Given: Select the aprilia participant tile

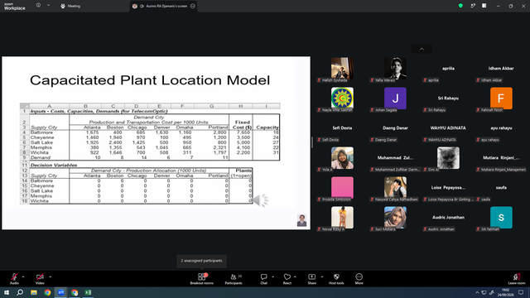Looking at the screenshot, I should click(x=448, y=69).
